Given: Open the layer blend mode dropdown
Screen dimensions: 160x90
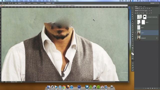Looking at the screenshot, I should pos(139,10).
